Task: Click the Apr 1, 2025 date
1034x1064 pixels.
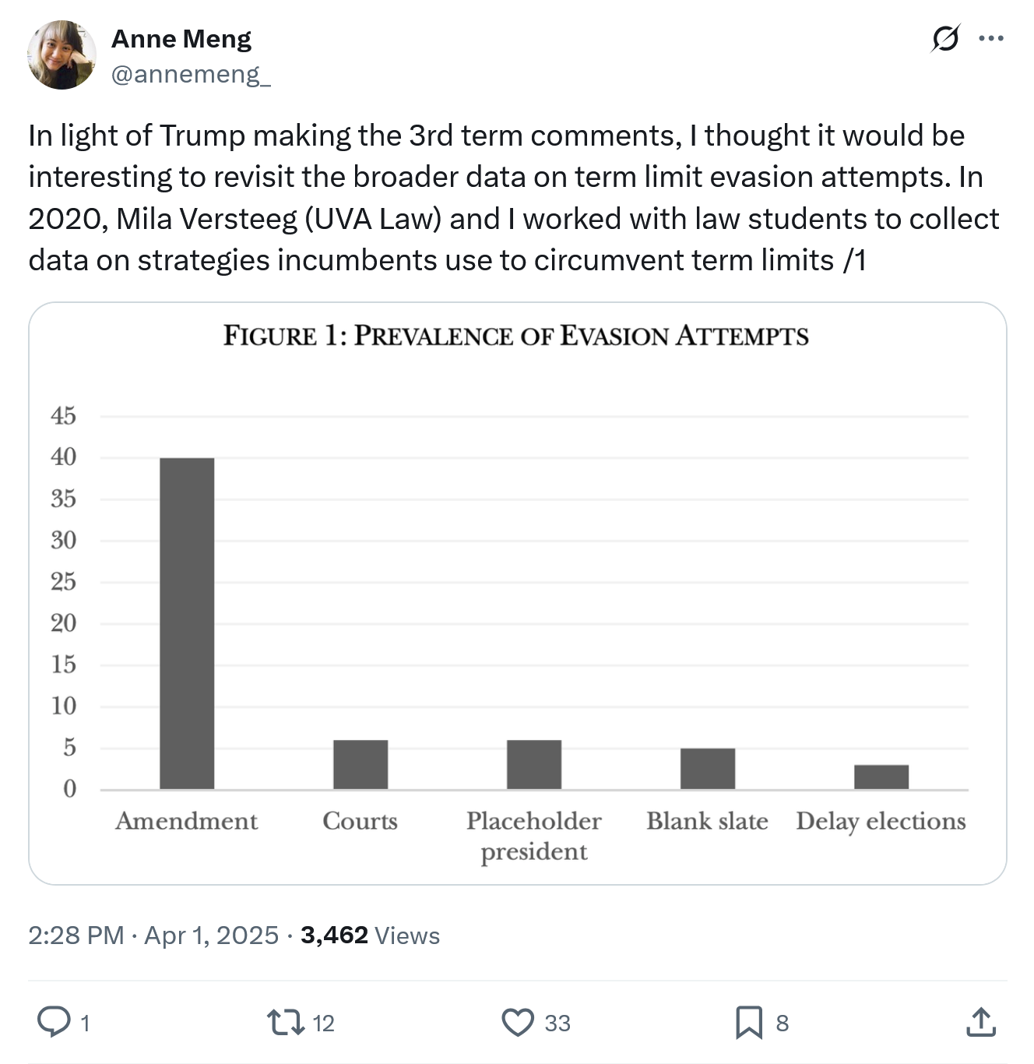Action: click(x=211, y=935)
